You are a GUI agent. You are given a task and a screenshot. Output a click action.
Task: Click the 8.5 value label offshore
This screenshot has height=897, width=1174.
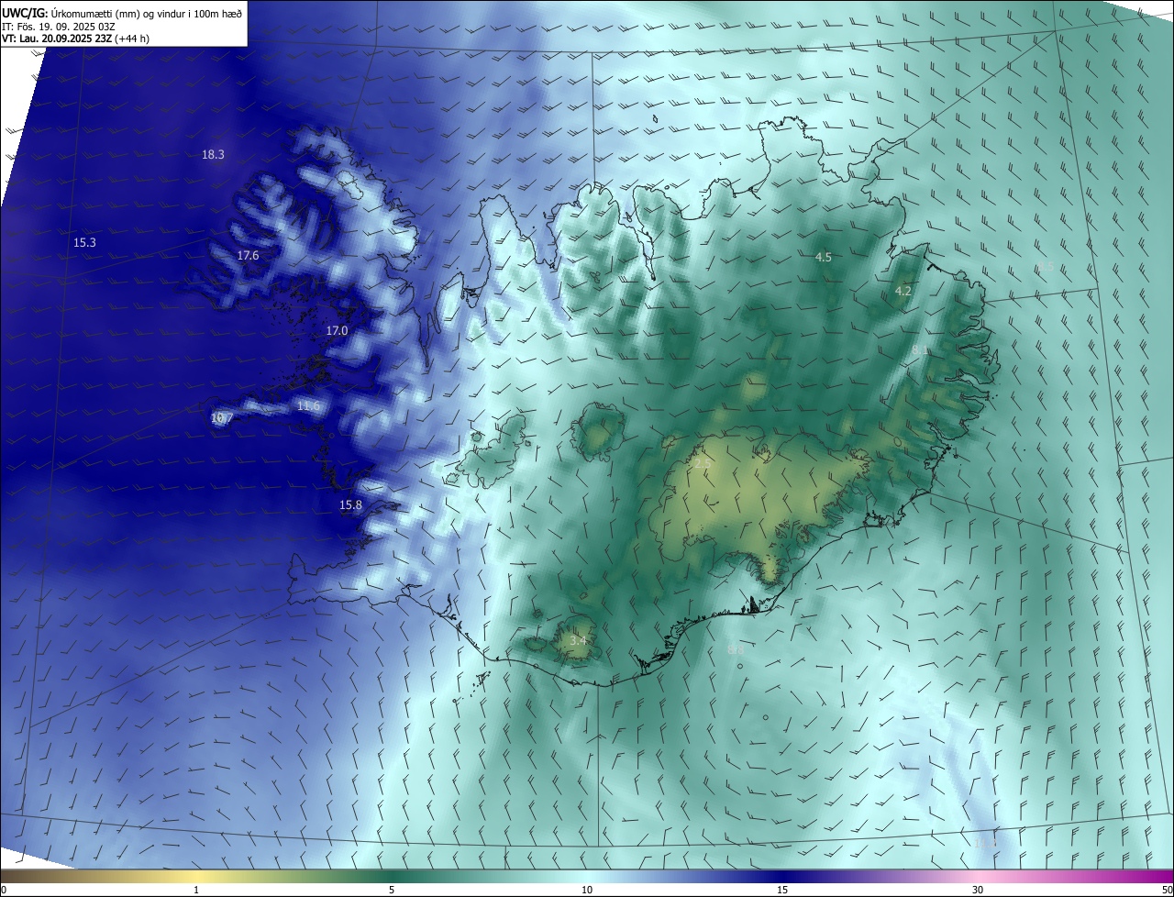(x=1046, y=267)
